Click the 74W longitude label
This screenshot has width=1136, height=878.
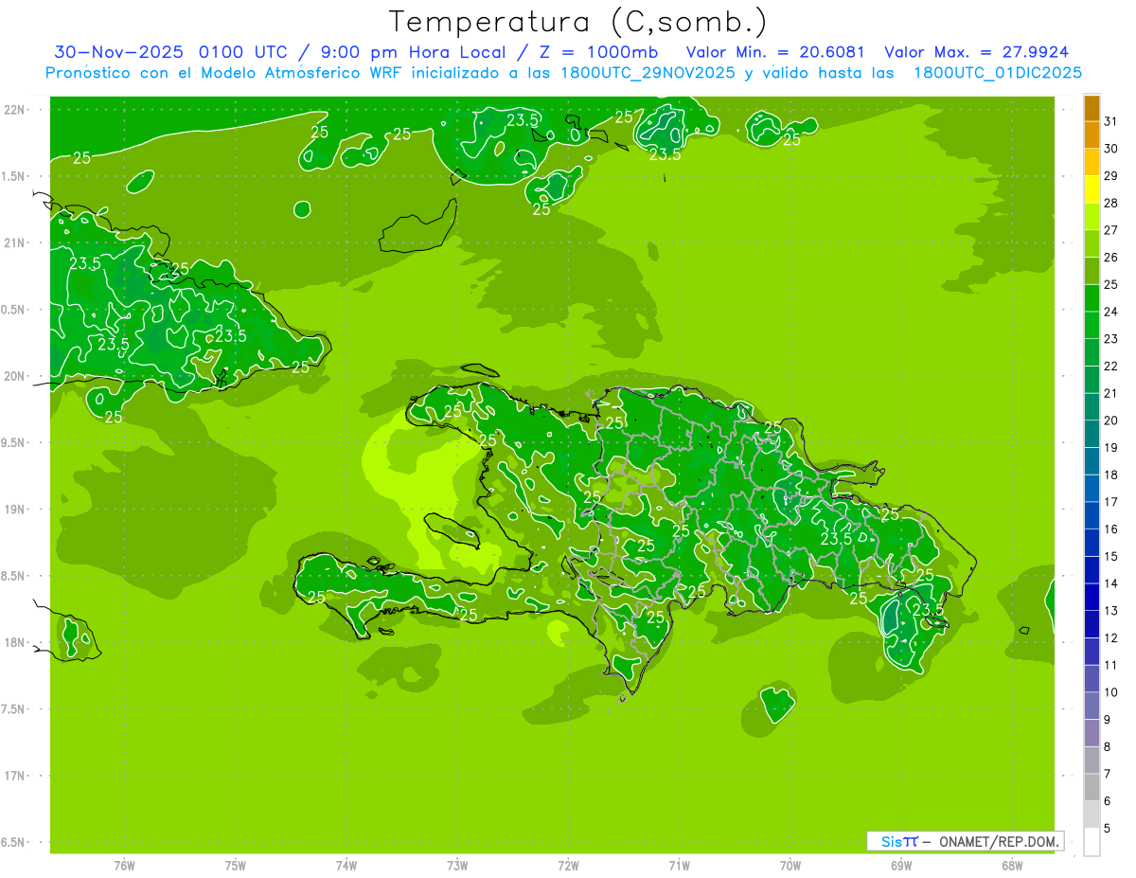point(346,866)
